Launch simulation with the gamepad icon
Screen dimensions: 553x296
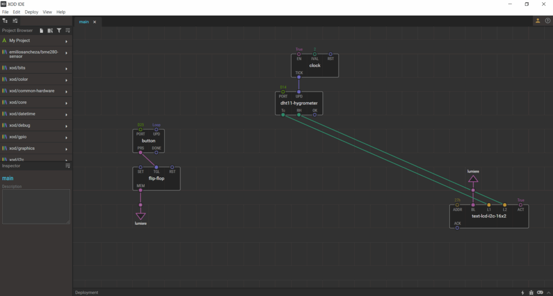click(x=540, y=292)
